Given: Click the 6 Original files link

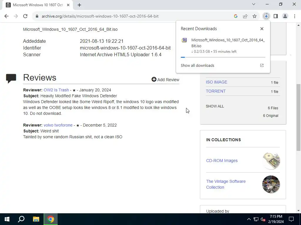Looking at the screenshot, I should (x=270, y=116).
